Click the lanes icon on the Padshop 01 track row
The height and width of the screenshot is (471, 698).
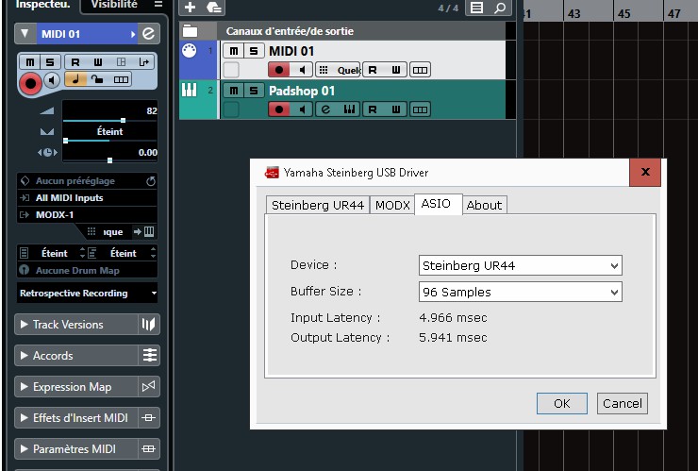coord(420,109)
